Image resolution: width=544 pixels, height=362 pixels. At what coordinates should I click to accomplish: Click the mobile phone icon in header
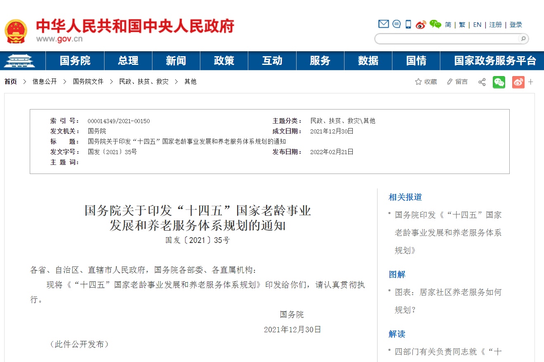coord(408,24)
